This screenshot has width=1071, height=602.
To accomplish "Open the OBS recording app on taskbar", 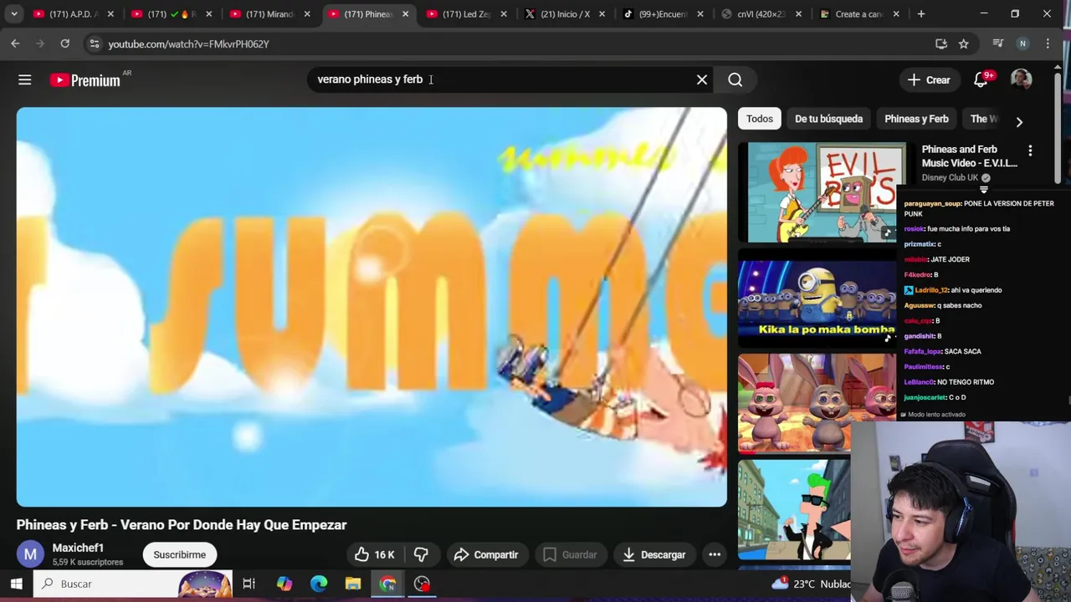I will coord(422,584).
